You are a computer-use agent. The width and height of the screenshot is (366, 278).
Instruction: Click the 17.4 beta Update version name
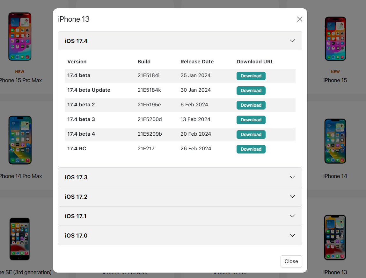point(89,90)
